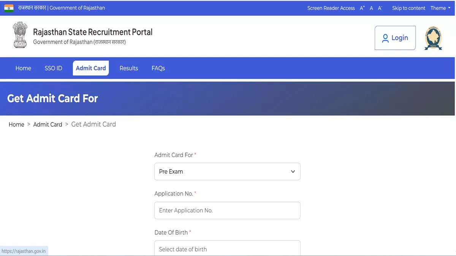Go to the Home navigation tab

[23, 68]
